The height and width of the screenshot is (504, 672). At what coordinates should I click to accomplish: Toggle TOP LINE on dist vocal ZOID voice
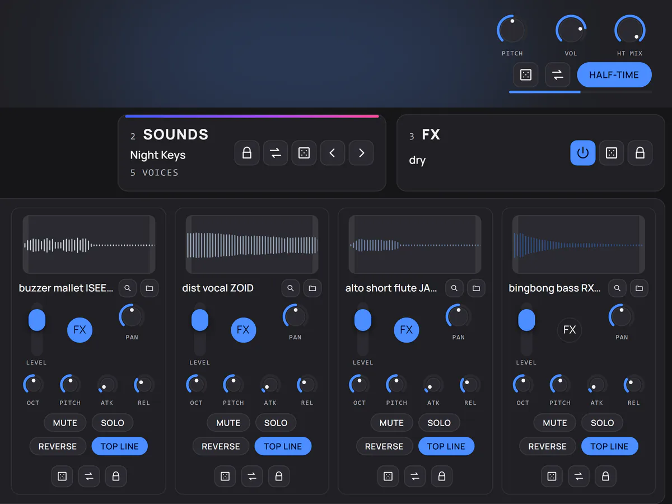[x=283, y=446]
